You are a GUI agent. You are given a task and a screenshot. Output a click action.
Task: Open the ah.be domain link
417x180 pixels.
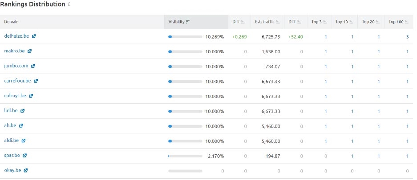click(x=10, y=125)
